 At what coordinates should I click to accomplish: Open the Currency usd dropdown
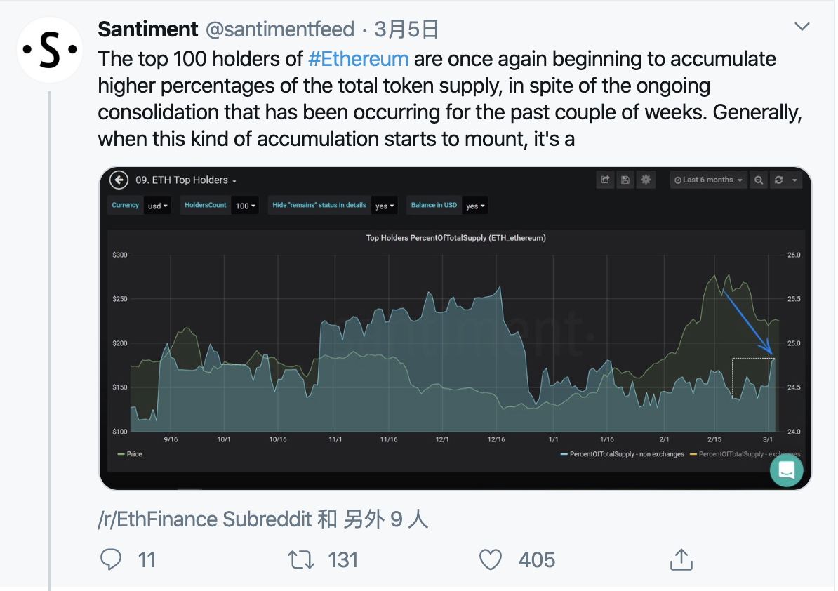[x=157, y=206]
